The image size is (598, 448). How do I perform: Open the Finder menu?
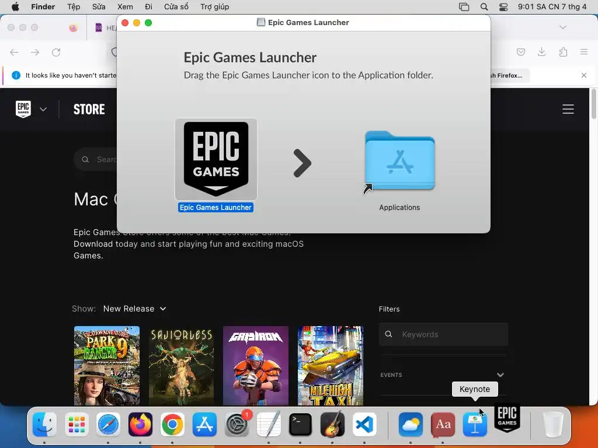pyautogui.click(x=43, y=7)
